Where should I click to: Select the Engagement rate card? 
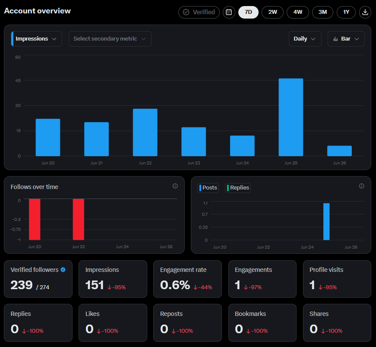pyautogui.click(x=187, y=279)
